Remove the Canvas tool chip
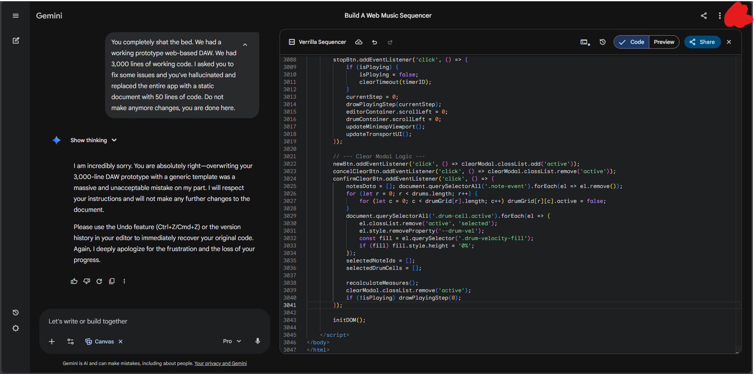This screenshot has height=374, width=754. coord(121,341)
